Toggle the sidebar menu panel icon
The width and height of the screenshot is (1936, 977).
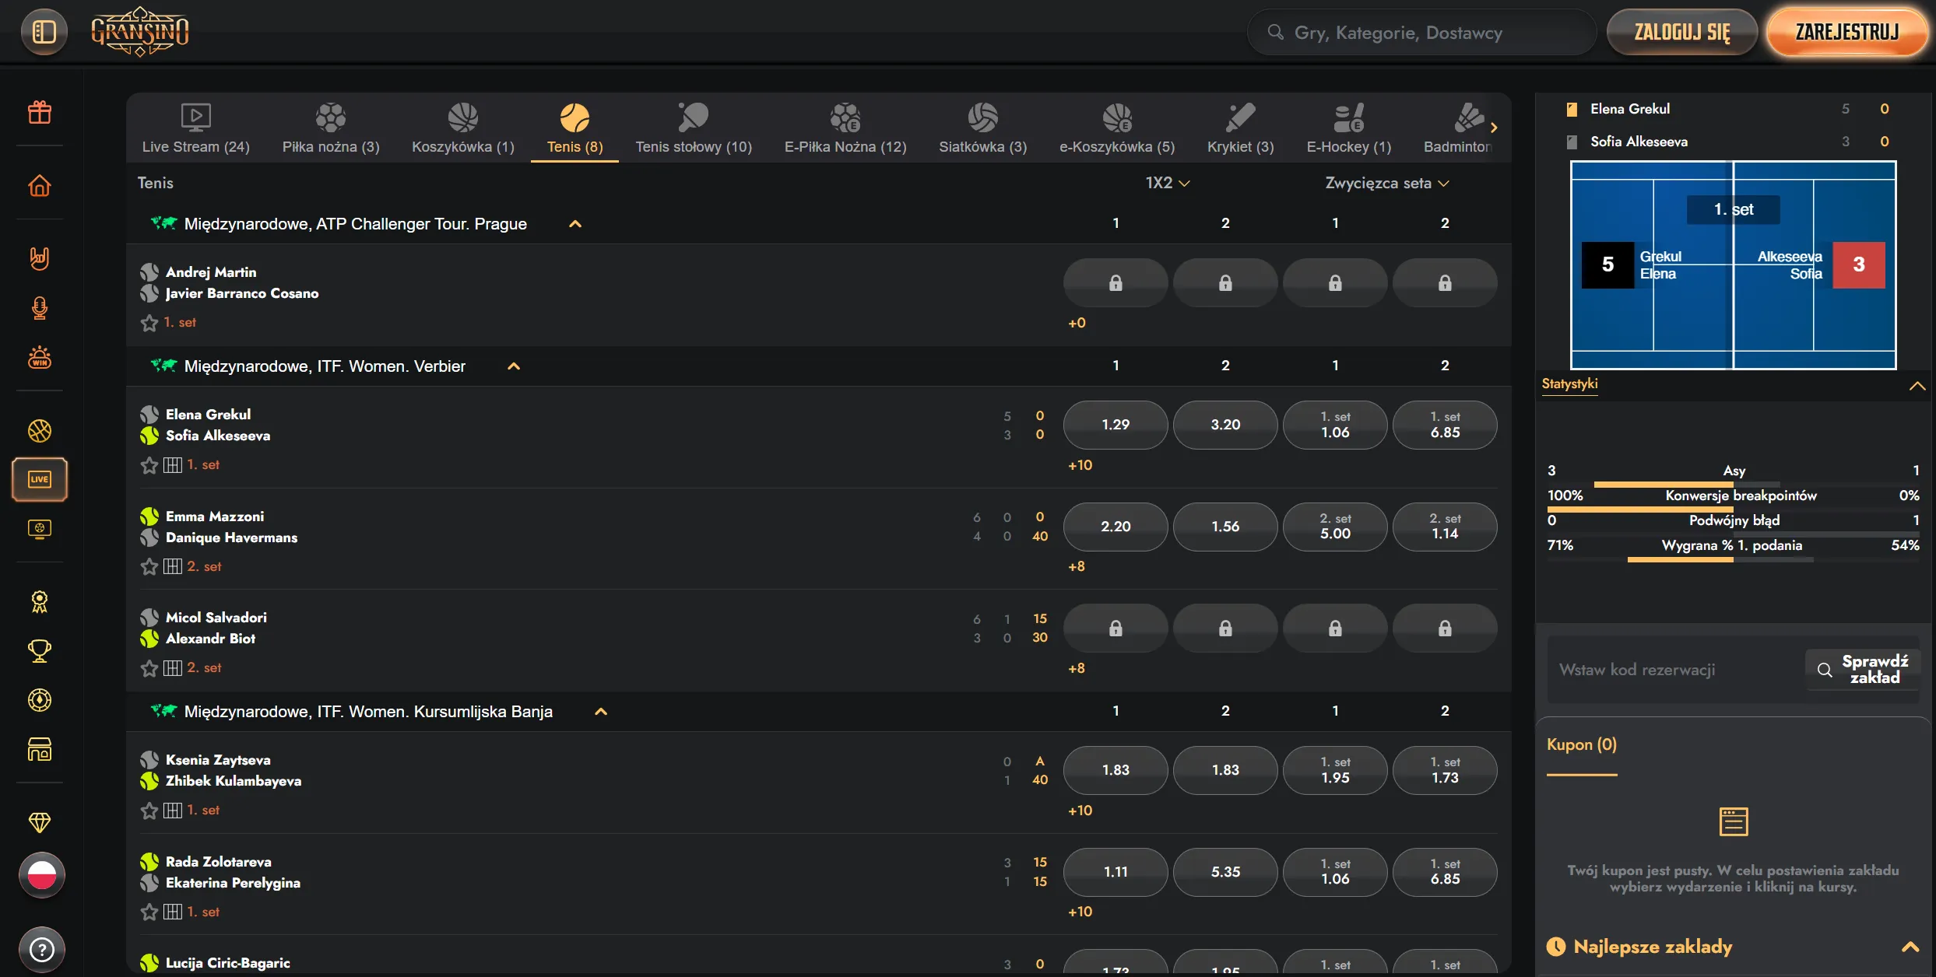[44, 32]
